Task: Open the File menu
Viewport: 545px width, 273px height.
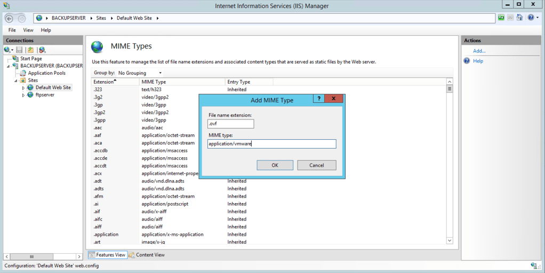Action: tap(12, 30)
